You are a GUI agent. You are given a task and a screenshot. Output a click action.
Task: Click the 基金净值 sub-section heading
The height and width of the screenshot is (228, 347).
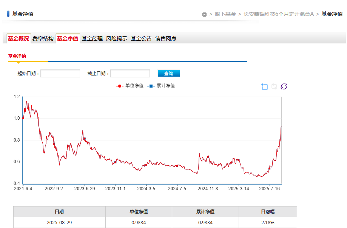click(17, 56)
